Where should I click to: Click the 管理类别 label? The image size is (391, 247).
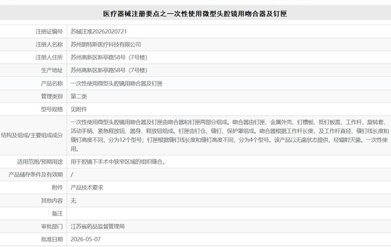point(52,97)
